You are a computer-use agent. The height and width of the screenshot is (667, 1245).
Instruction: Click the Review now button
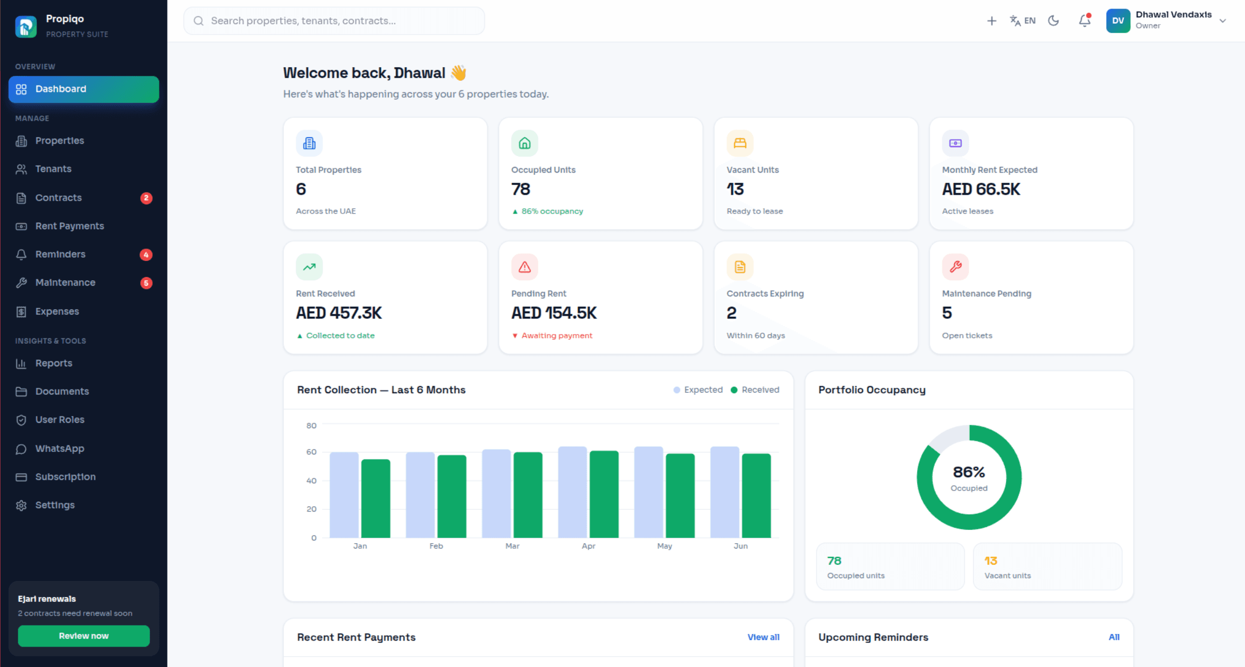pyautogui.click(x=83, y=636)
